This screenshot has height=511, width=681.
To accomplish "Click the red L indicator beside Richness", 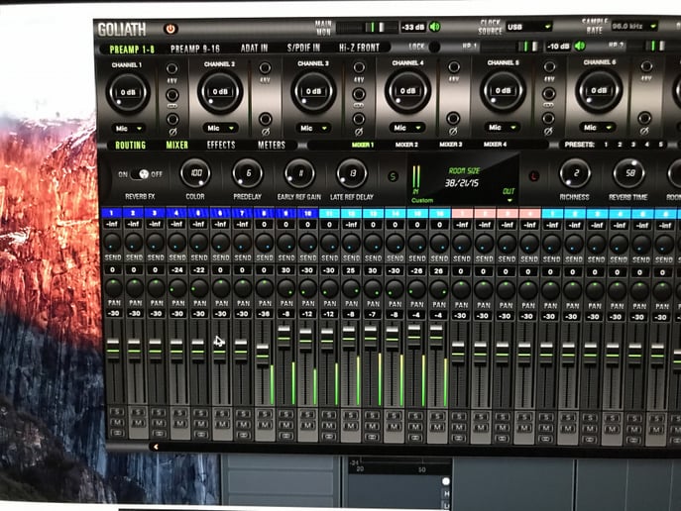I will (x=533, y=175).
